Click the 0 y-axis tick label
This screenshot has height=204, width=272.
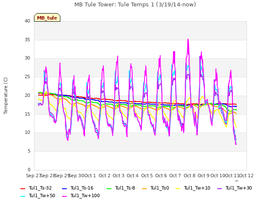coord(29,170)
